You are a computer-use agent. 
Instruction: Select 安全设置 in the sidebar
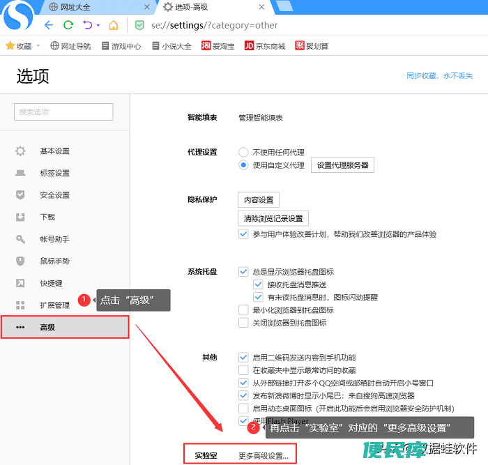[x=65, y=195]
